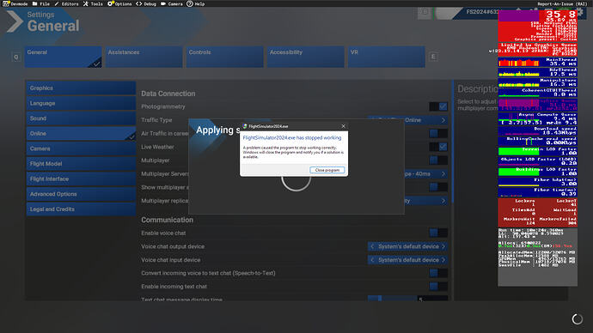Toggle the Photogrammetry switch

[x=438, y=106]
